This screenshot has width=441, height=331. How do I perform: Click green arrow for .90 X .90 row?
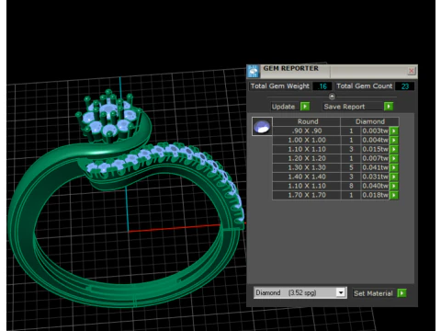394,131
